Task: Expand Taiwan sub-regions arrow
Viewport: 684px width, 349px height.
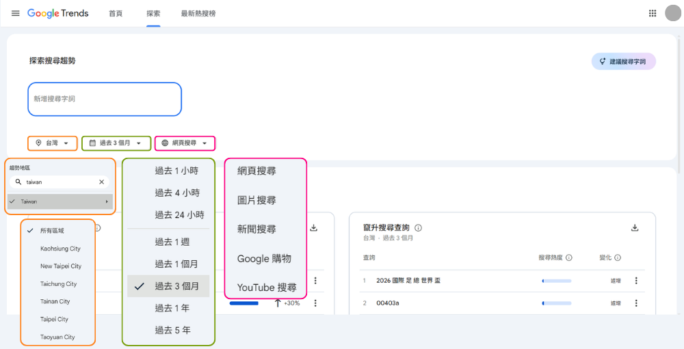Action: tap(107, 201)
